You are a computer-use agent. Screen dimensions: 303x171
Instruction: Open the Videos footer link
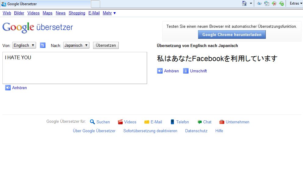click(x=130, y=122)
